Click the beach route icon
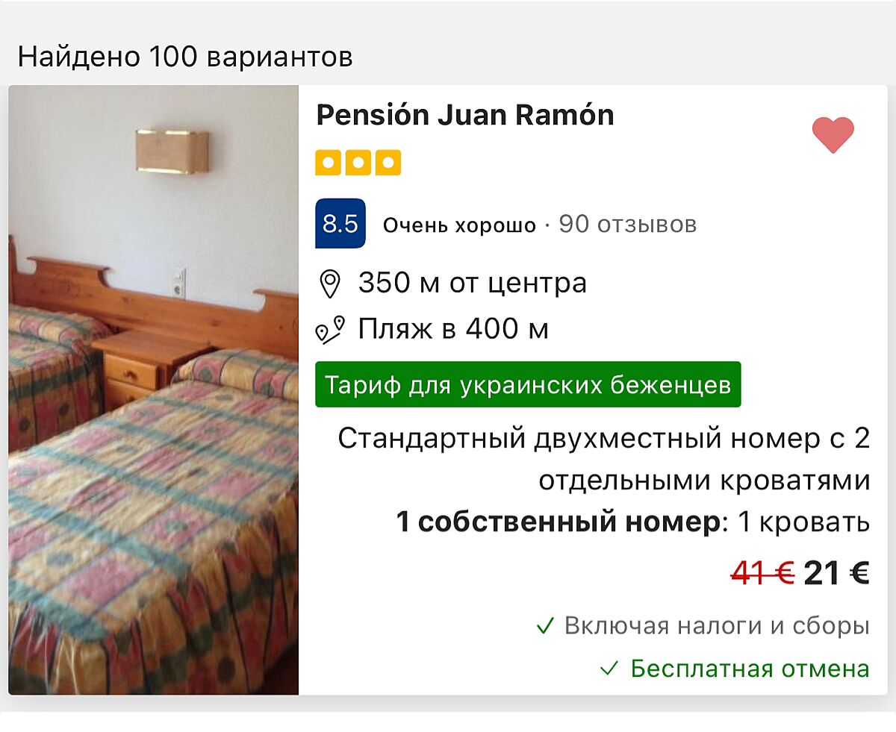The height and width of the screenshot is (732, 896). coord(329,329)
